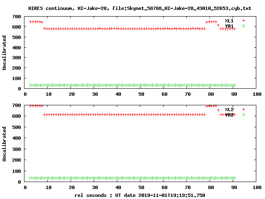The image size is (265, 199).
Task: Click the 500 tick label on top plot
Action: (x=17, y=37)
